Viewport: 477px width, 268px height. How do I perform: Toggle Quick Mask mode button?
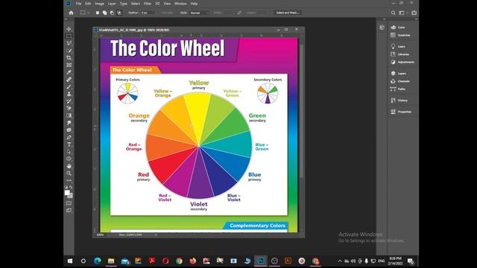coord(69,203)
